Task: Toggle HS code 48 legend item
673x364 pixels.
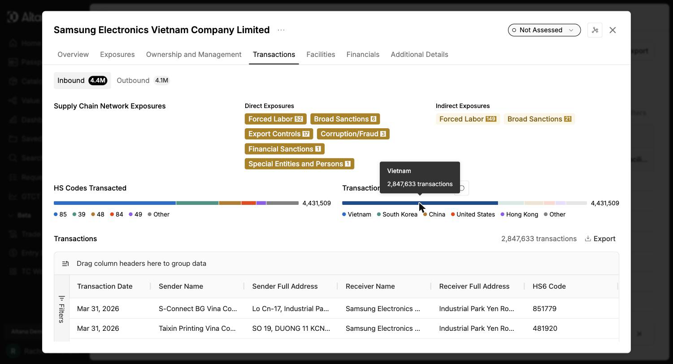Action: click(x=98, y=214)
